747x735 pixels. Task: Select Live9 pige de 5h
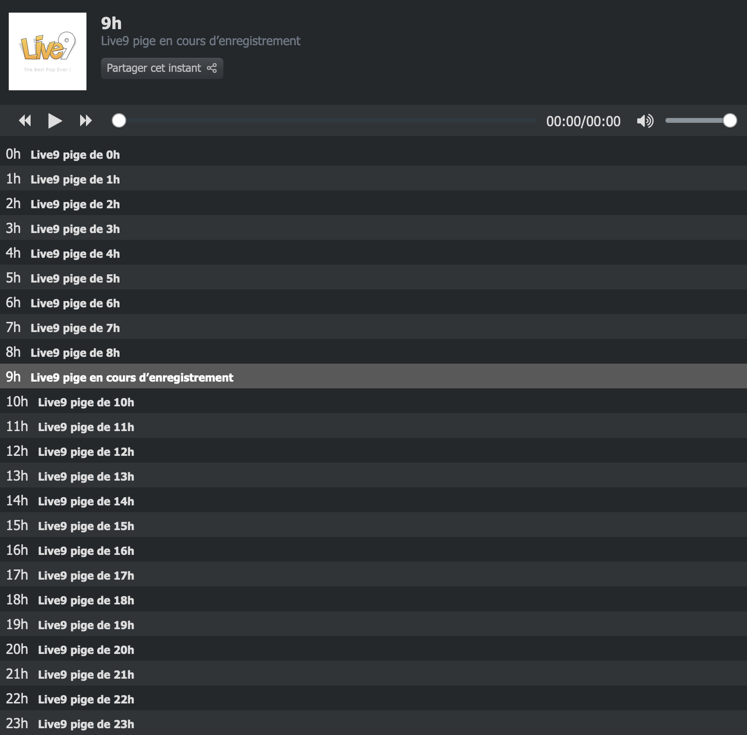click(373, 277)
